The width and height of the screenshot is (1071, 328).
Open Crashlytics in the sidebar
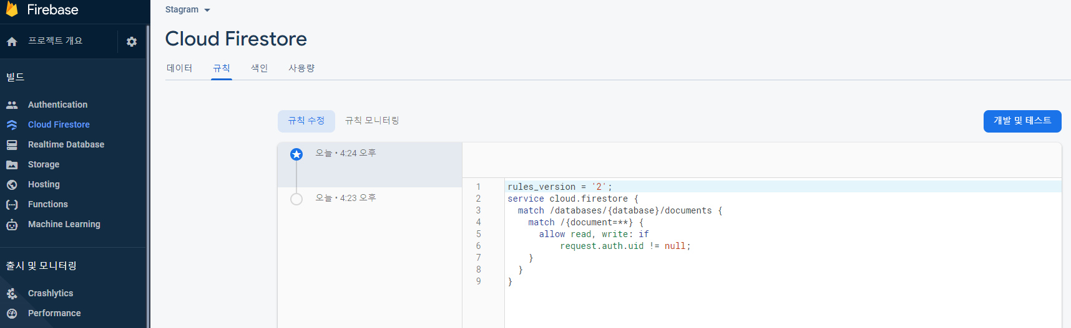tap(51, 294)
